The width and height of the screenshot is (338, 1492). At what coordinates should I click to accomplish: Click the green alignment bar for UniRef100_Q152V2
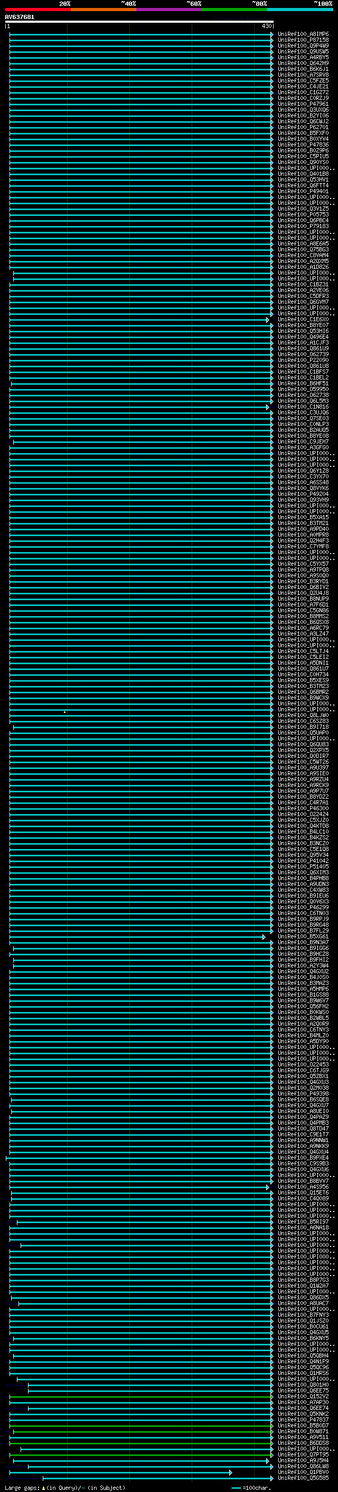[x=142, y=1397]
